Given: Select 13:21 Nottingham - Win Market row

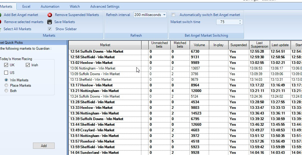Looking at the screenshot, I should (x=185, y=91).
